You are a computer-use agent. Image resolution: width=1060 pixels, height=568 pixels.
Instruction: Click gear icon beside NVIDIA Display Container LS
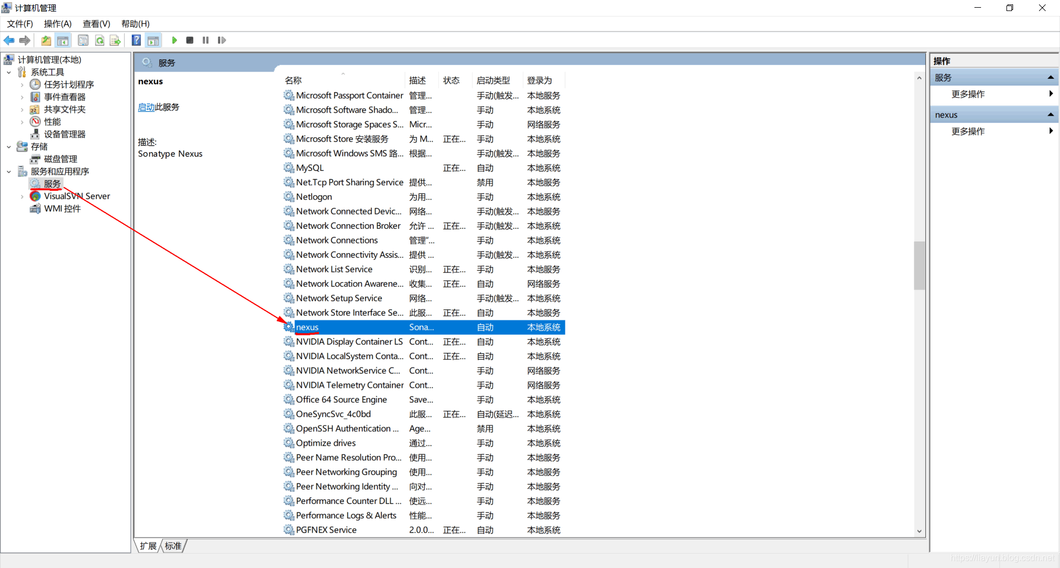(289, 342)
